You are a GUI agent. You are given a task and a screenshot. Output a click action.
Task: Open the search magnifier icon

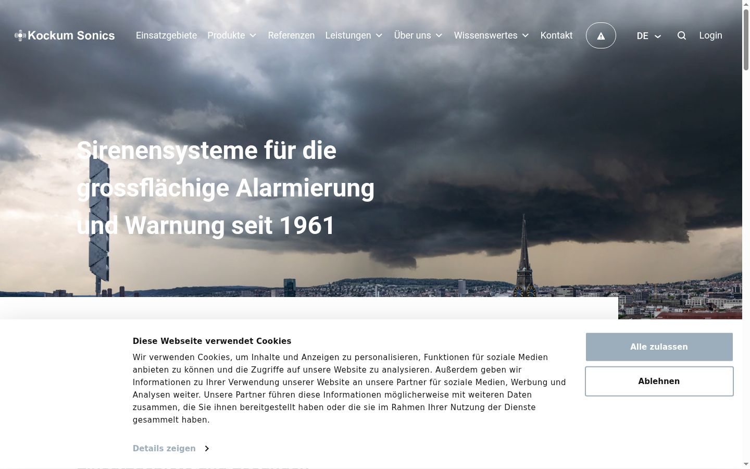pyautogui.click(x=681, y=35)
